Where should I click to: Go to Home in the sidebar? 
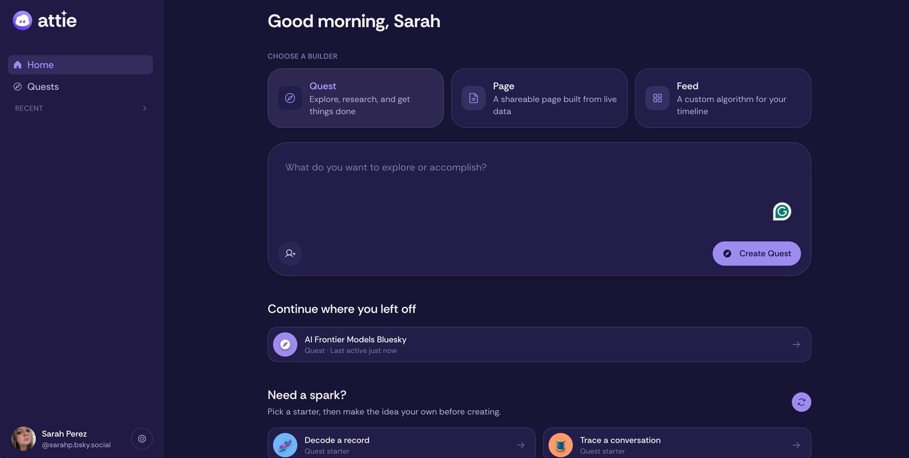click(x=80, y=65)
